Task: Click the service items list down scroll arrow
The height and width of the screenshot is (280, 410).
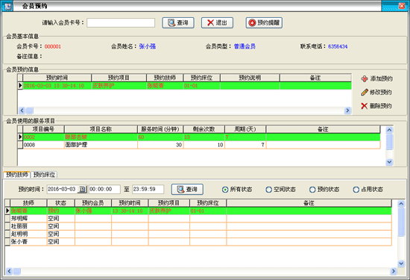Action: (x=389, y=162)
